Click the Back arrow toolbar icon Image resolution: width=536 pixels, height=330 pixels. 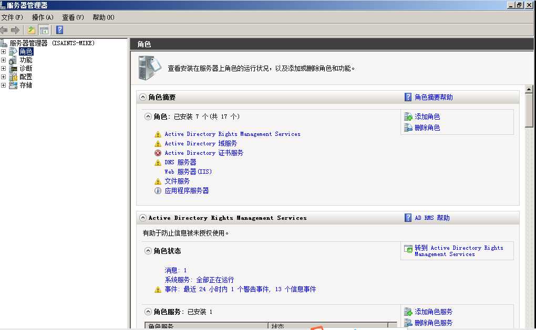click(4, 30)
